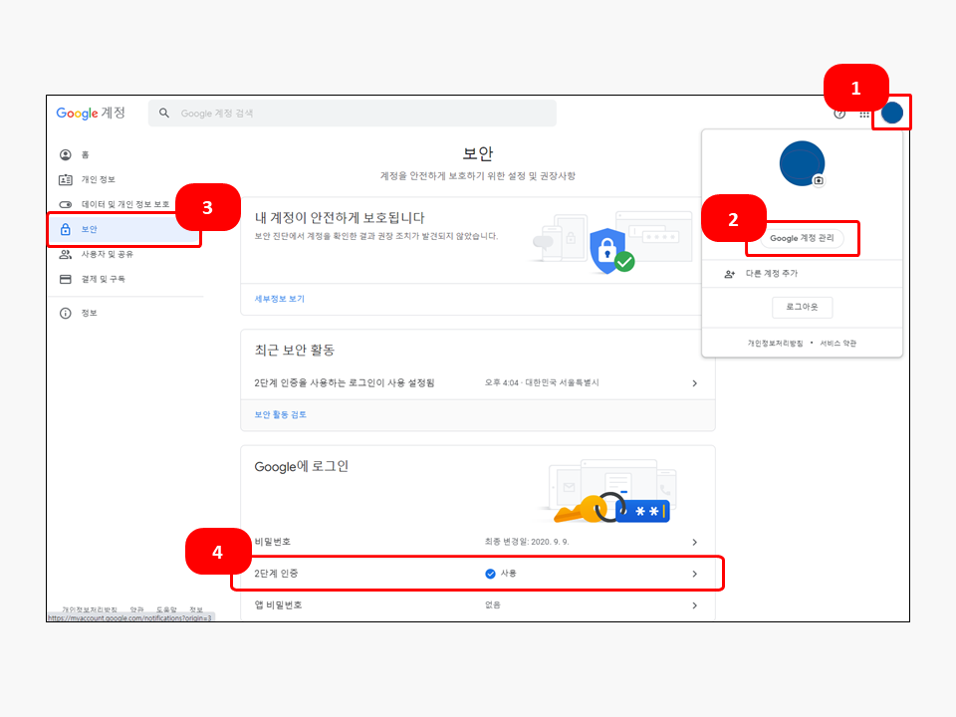This screenshot has width=956, height=717.
Task: Click the search magnifier icon
Action: click(x=164, y=114)
